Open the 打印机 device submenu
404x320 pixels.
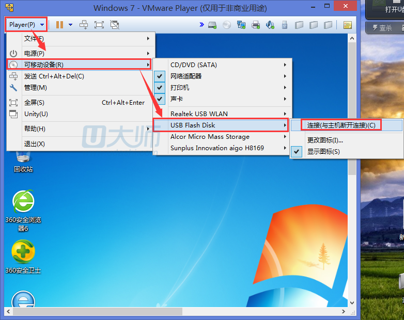223,88
